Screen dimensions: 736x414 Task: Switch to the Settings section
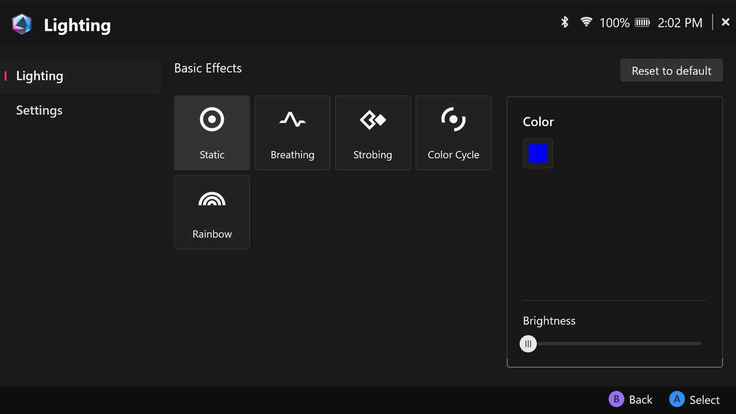pos(39,110)
